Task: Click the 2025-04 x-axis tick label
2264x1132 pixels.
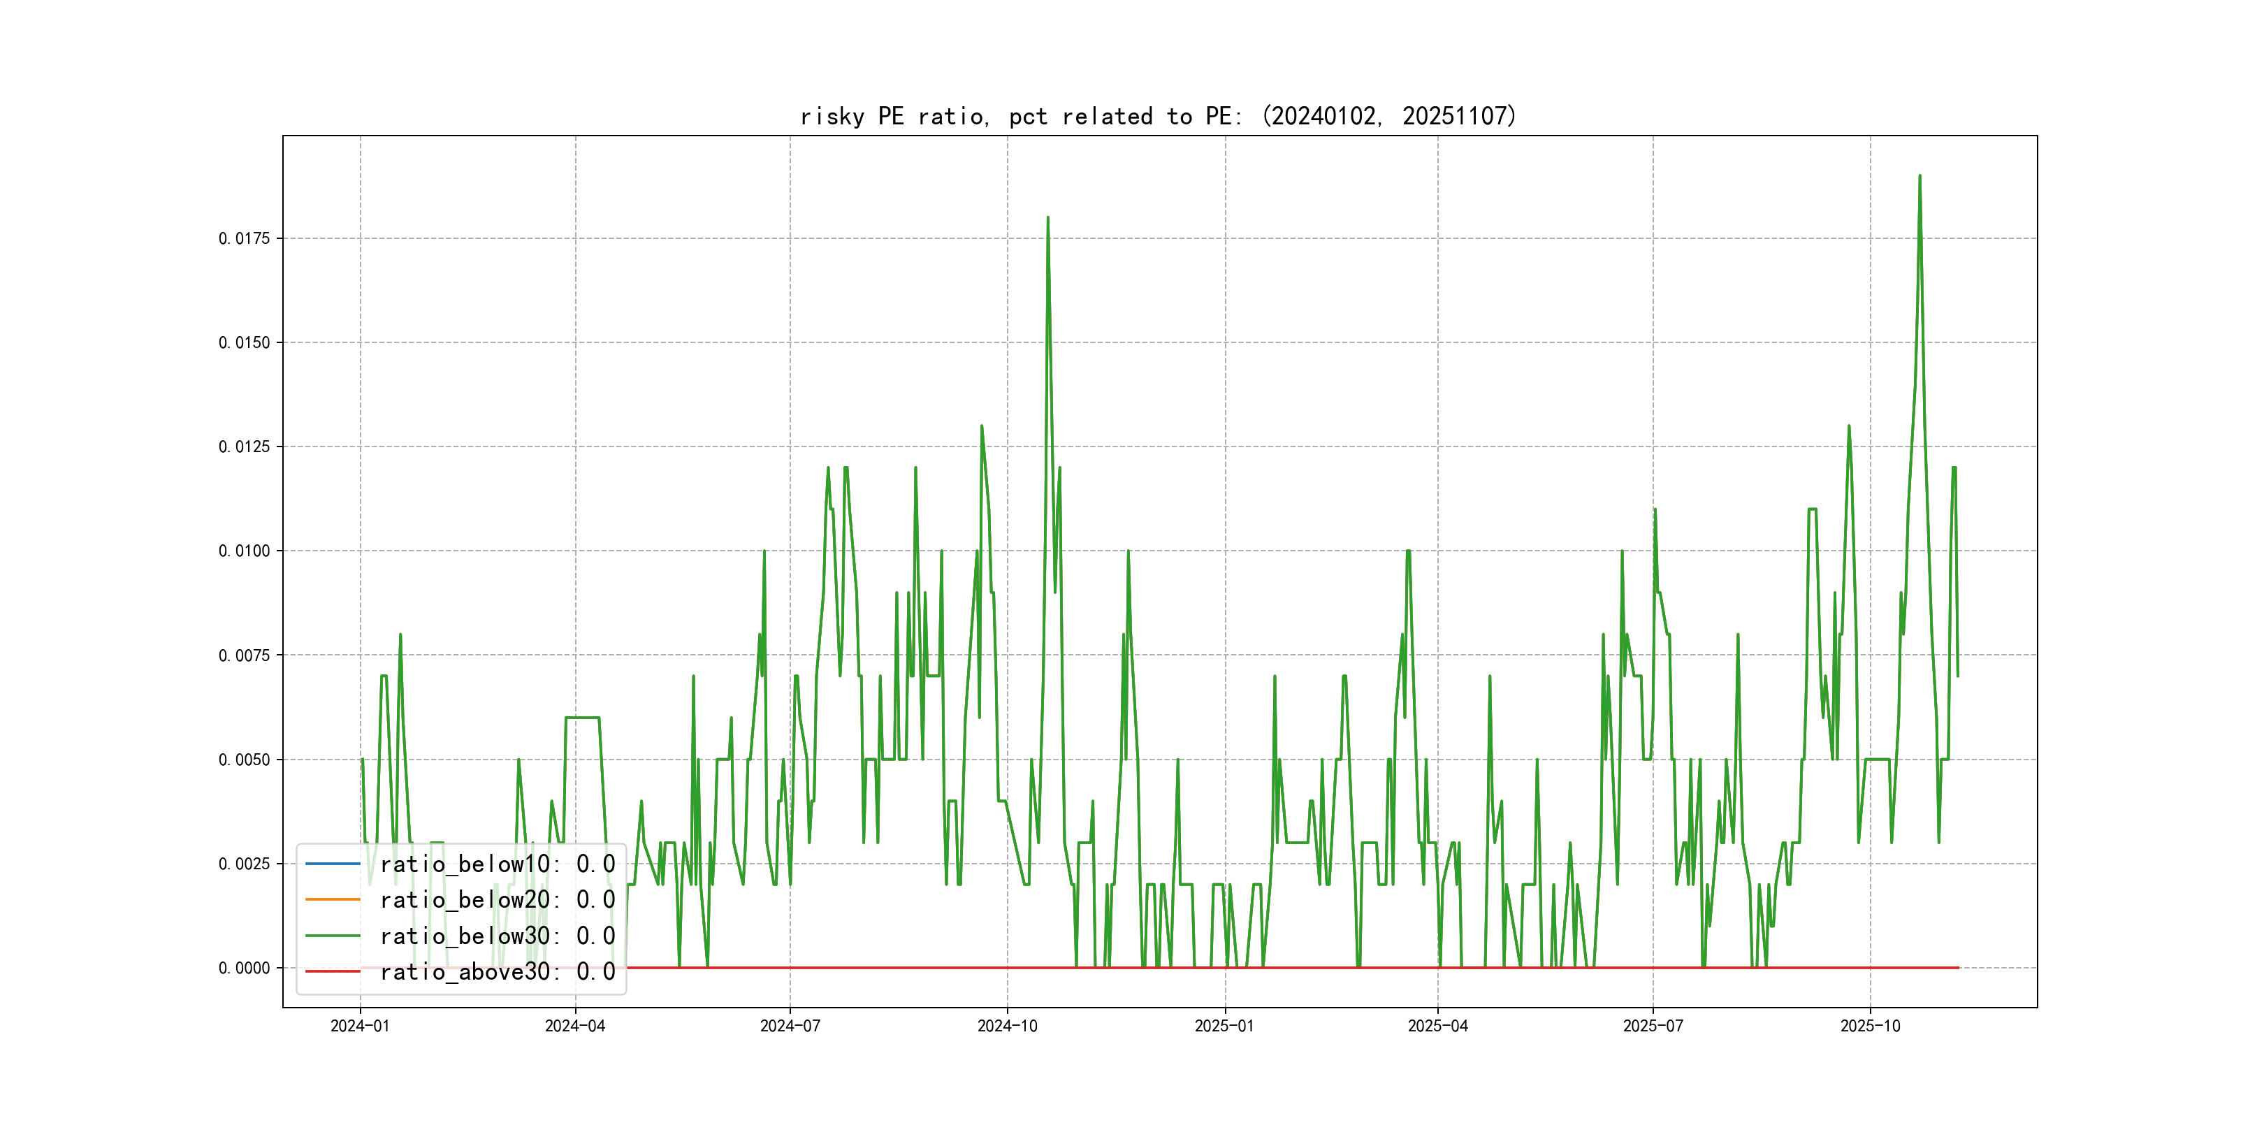Action: pyautogui.click(x=1438, y=1026)
